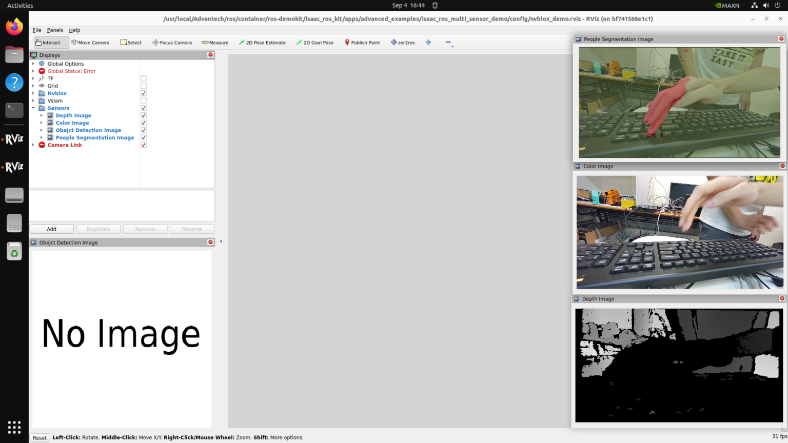Click the minus remove-tool icon
This screenshot has height=443, width=788.
point(448,43)
